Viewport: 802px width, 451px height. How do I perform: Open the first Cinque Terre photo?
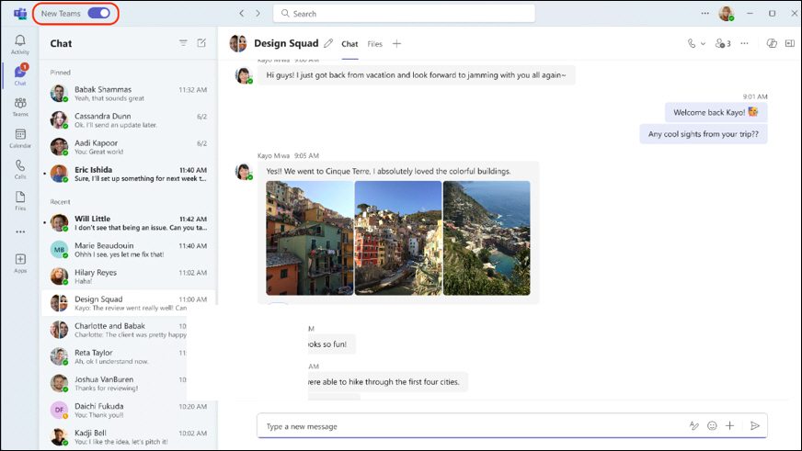(x=309, y=238)
